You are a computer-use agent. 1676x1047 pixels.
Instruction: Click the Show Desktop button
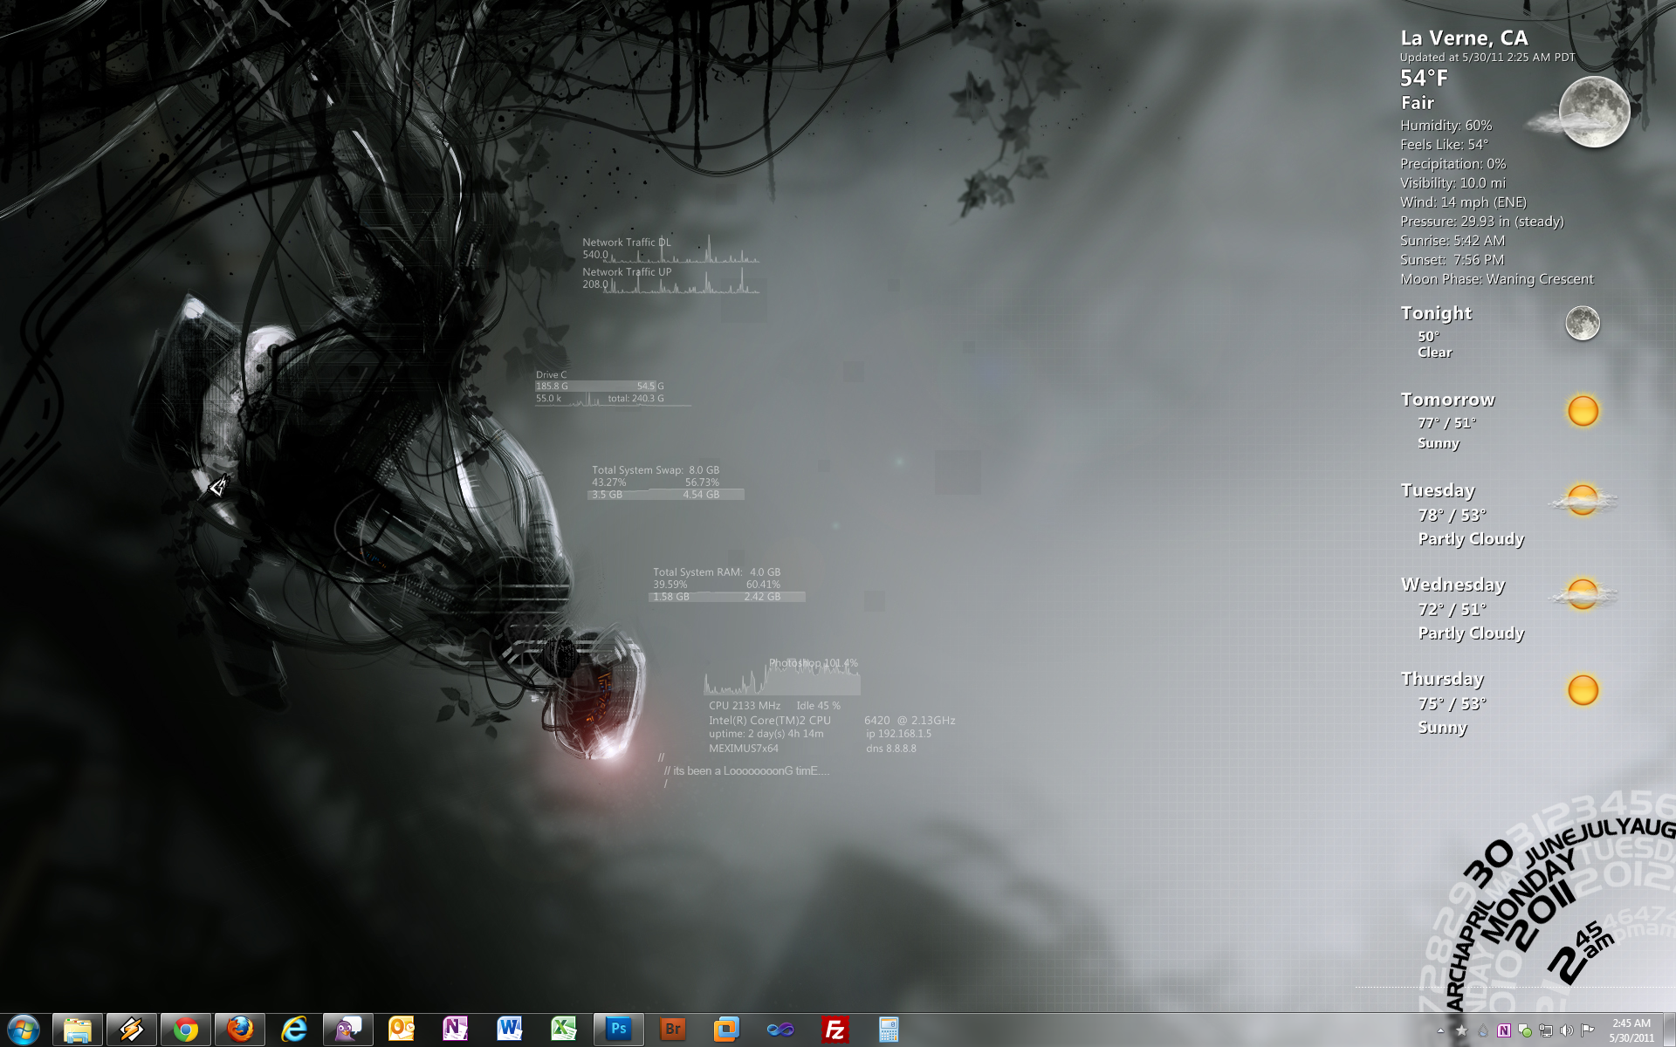pyautogui.click(x=1671, y=1030)
